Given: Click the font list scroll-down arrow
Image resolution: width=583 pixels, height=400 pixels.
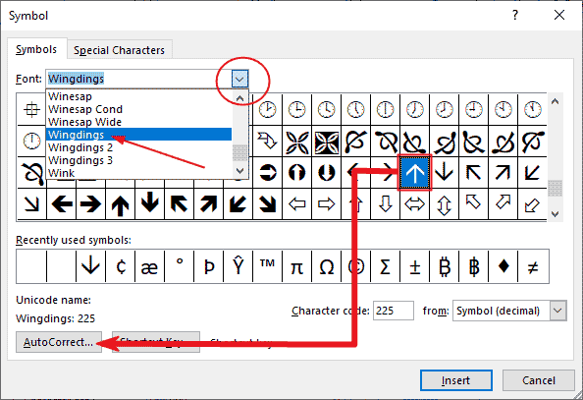Looking at the screenshot, I should (239, 171).
